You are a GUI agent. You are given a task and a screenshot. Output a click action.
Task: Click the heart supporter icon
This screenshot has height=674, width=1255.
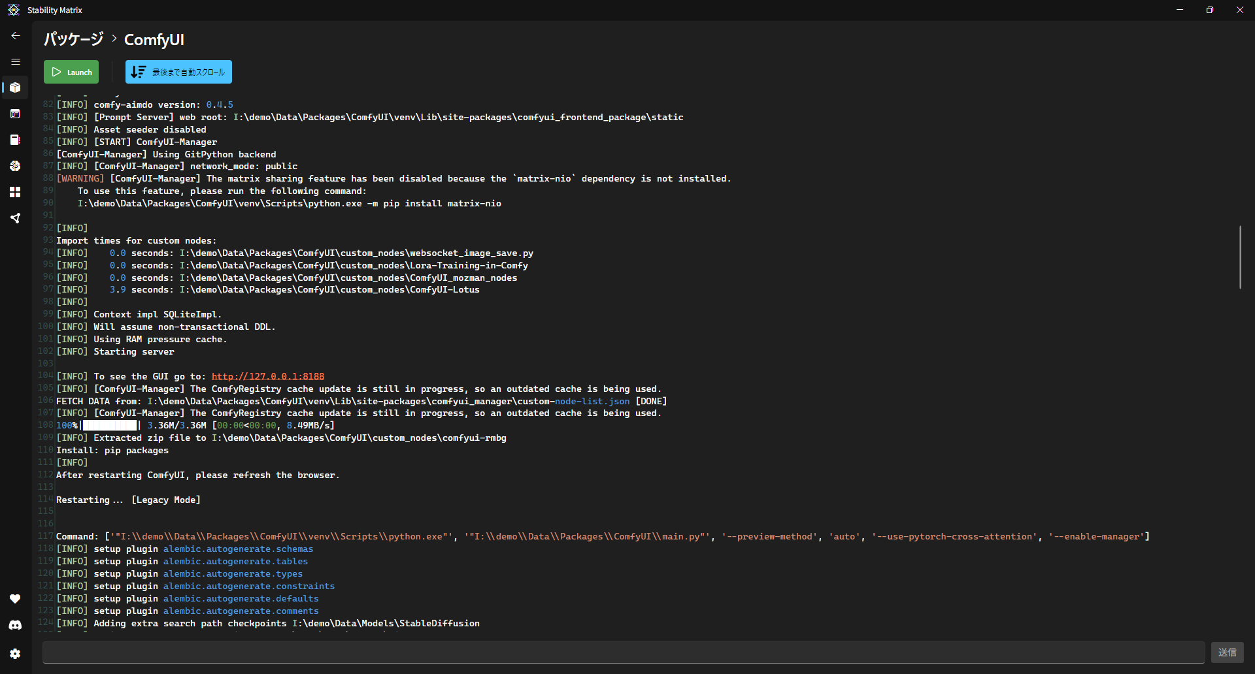[x=15, y=599]
